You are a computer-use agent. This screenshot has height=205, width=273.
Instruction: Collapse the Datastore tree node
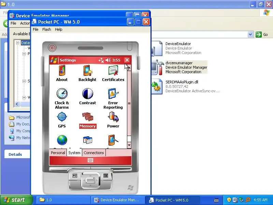click(18, 43)
